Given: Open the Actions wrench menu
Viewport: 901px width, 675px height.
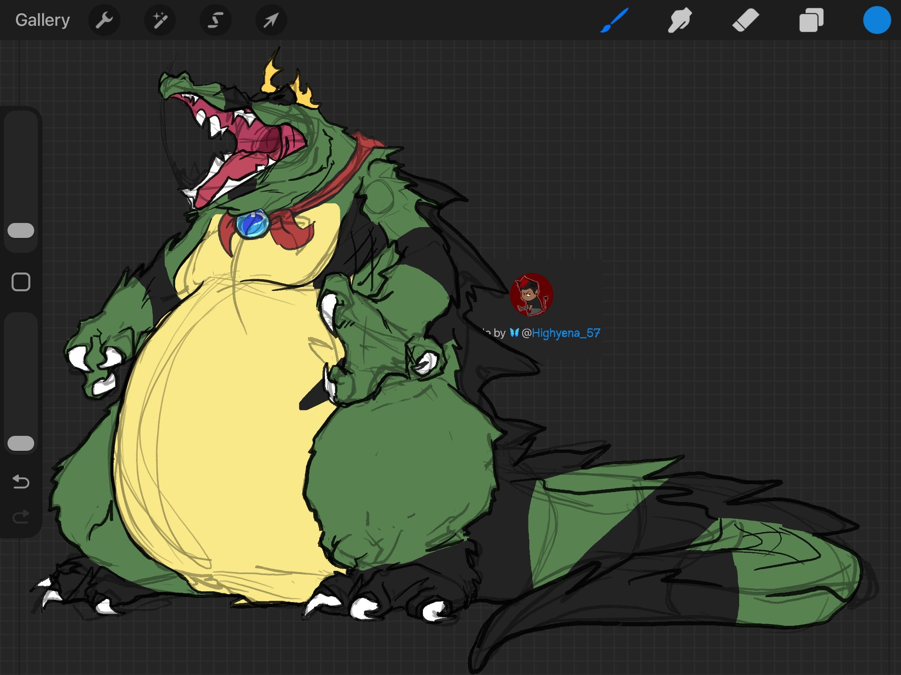Looking at the screenshot, I should pyautogui.click(x=104, y=20).
